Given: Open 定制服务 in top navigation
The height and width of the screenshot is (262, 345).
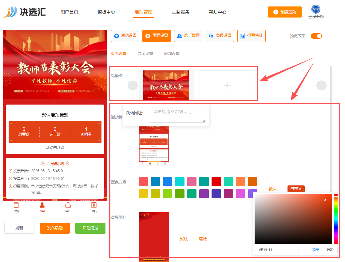Looking at the screenshot, I should click(180, 12).
